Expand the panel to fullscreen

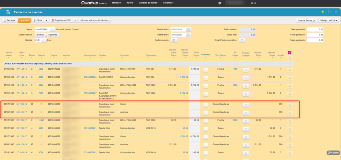tap(329, 12)
